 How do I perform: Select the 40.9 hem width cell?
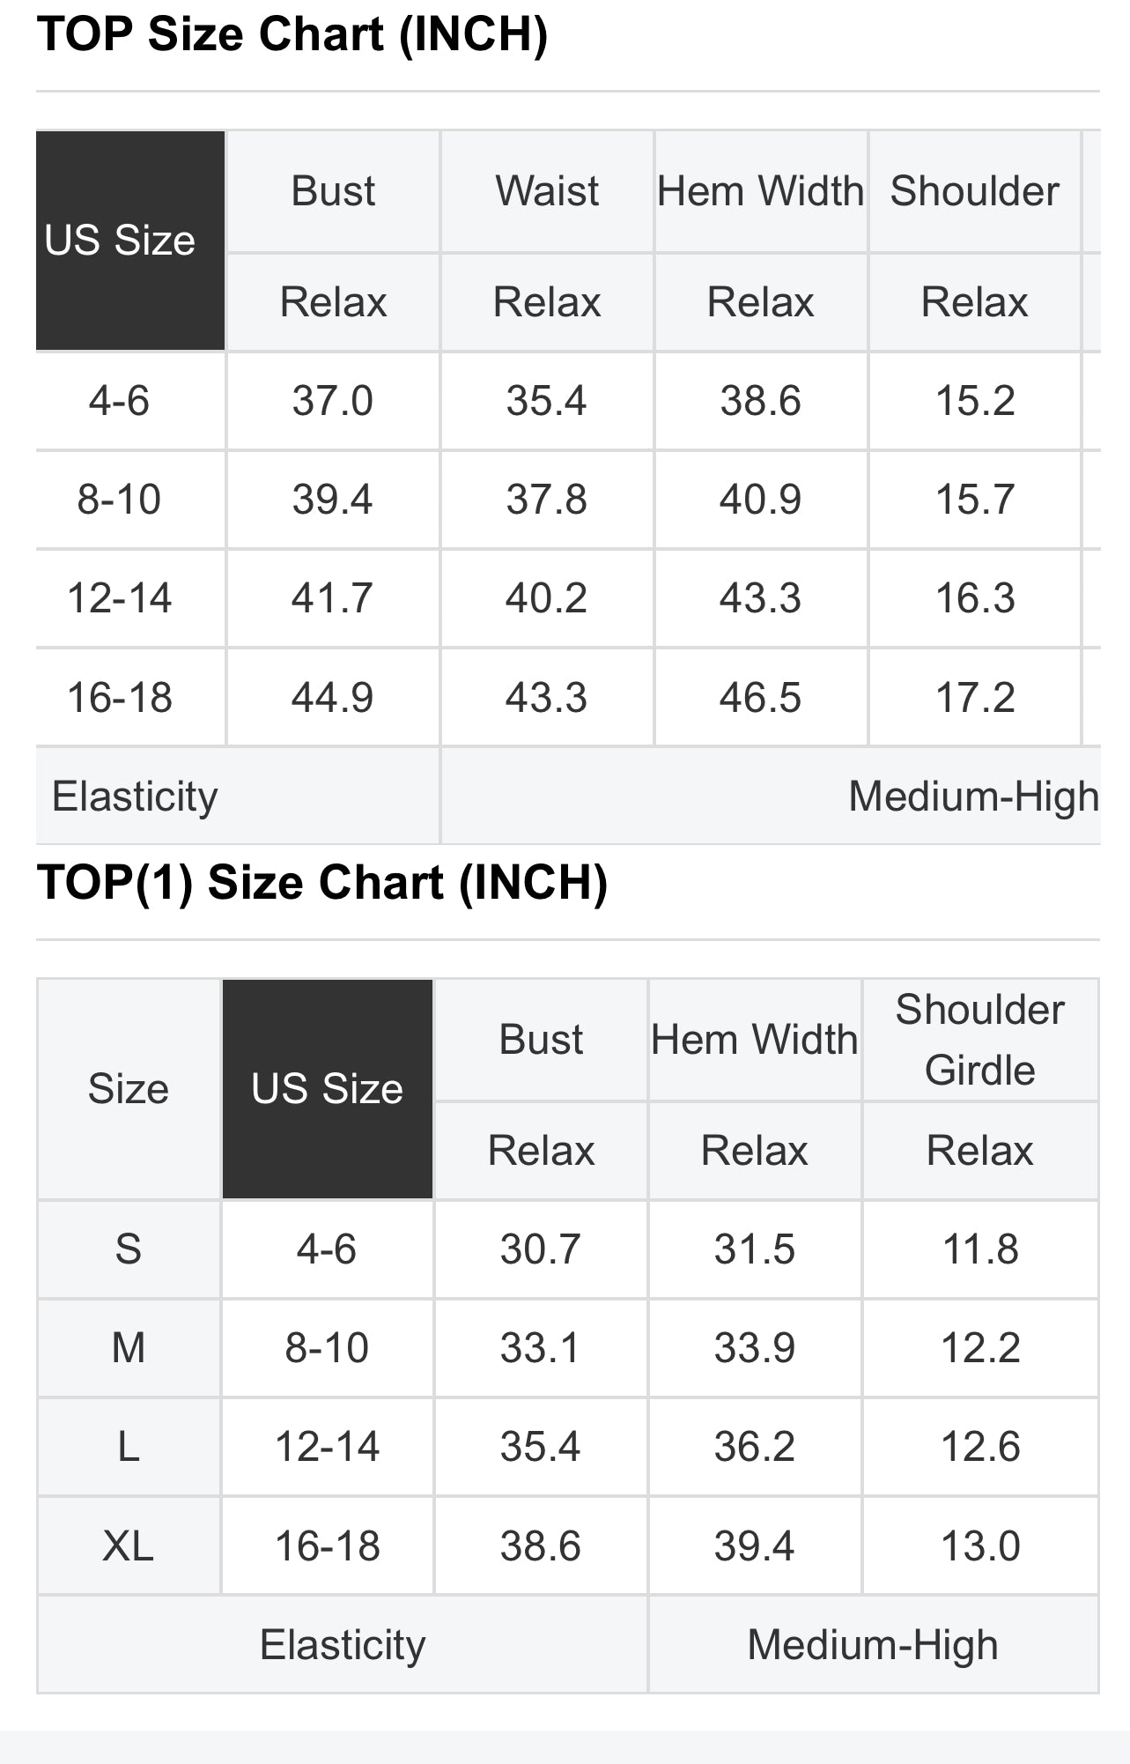tap(760, 500)
